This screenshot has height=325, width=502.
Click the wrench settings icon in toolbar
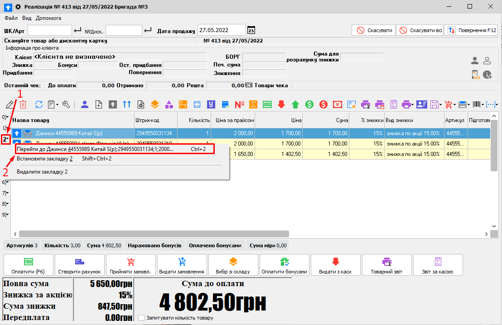point(66,104)
